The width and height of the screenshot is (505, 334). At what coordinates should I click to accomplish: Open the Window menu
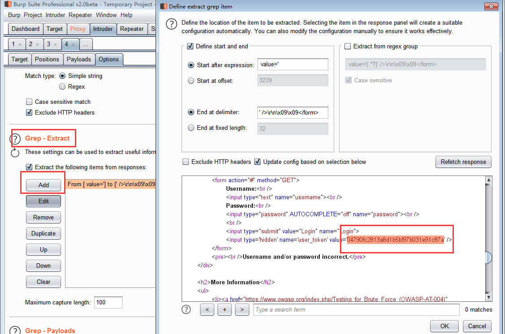[106, 15]
